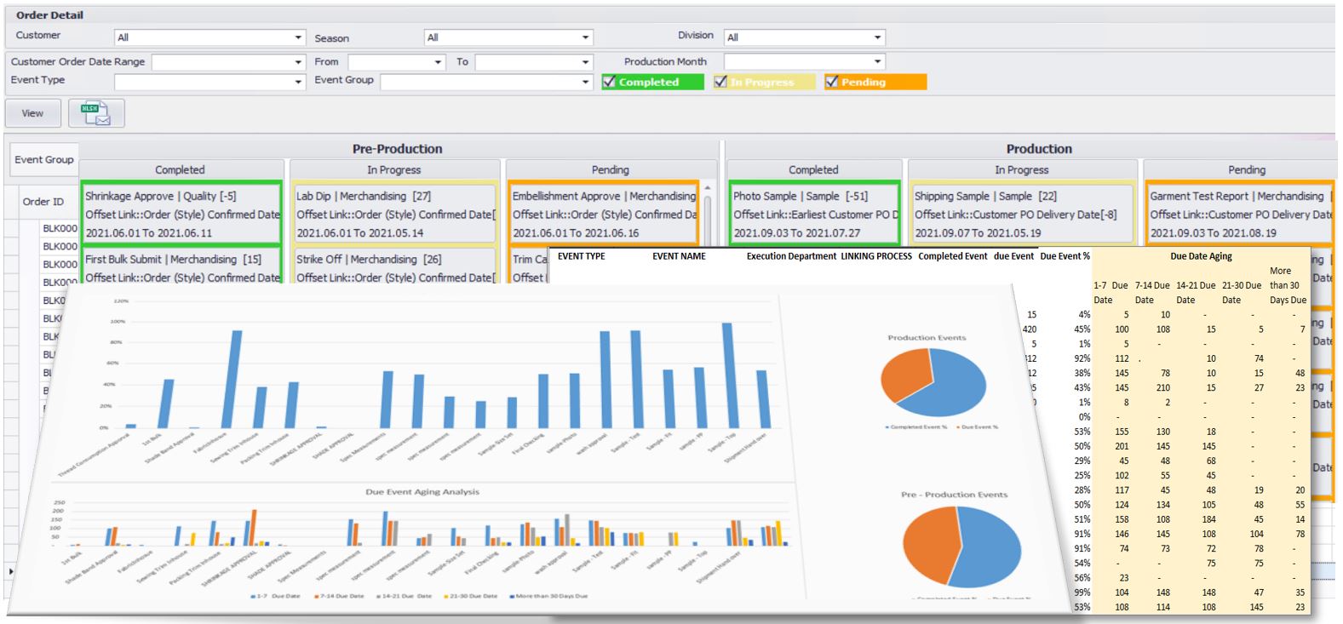Click the orange Embellishment Approve pending card
This screenshot has height=624, width=1343.
(603, 214)
